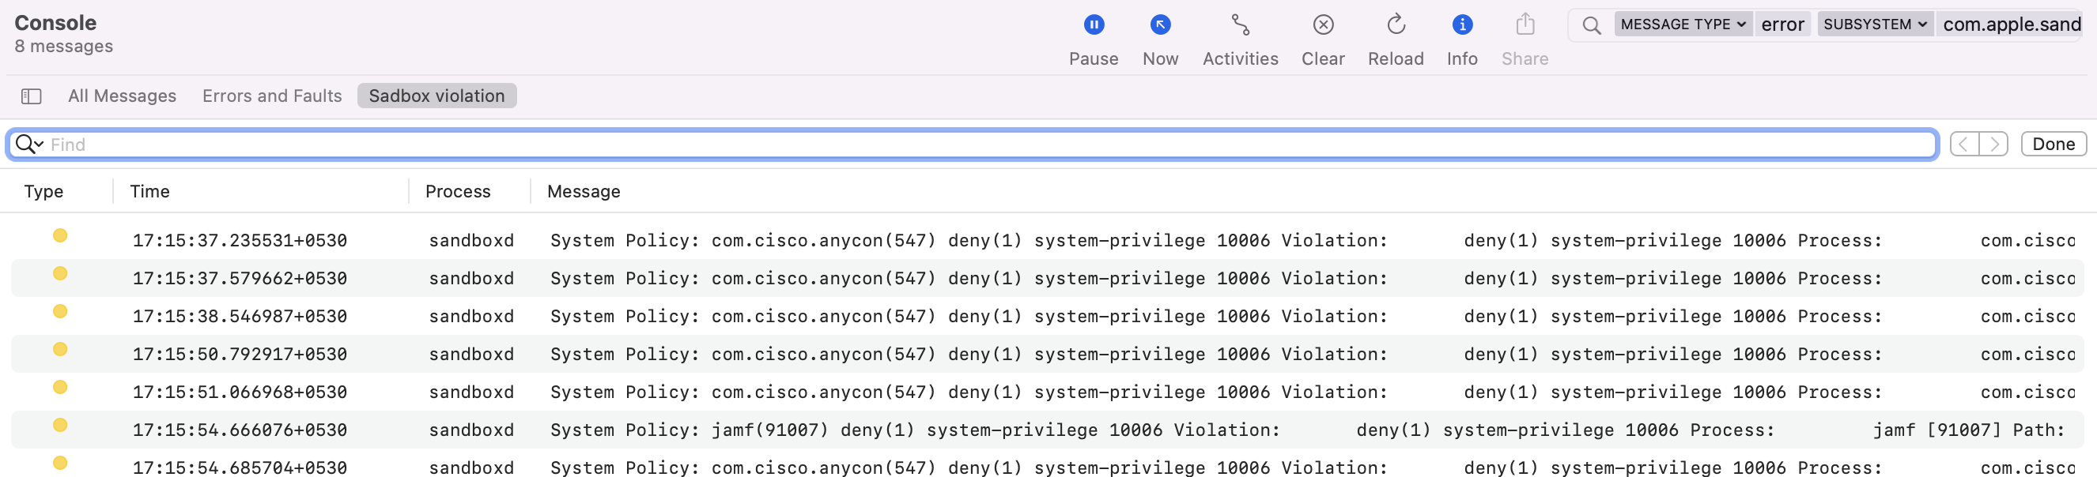Select the log row at 17:15:37.579662

click(x=1047, y=279)
